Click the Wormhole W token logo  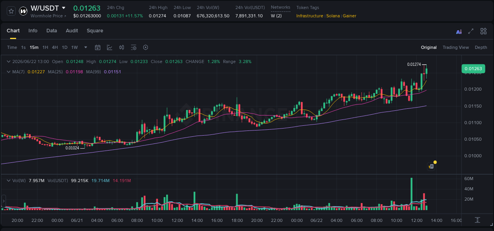point(23,11)
